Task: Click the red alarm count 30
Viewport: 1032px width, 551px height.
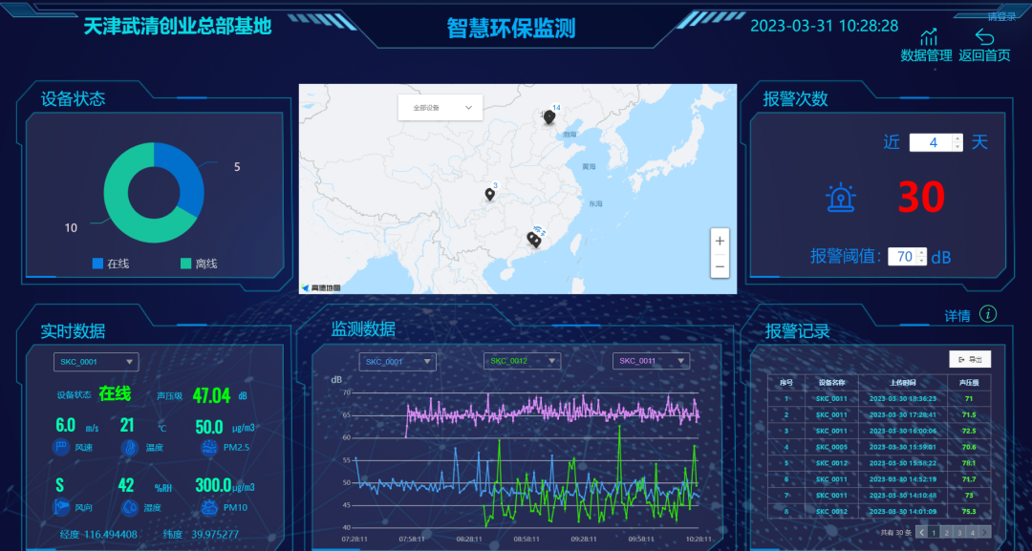Action: (921, 198)
